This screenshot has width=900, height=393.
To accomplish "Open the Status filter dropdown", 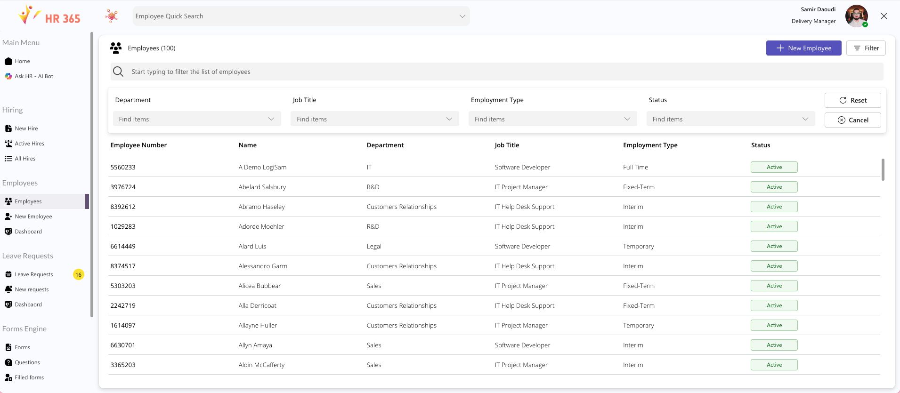I will [730, 119].
